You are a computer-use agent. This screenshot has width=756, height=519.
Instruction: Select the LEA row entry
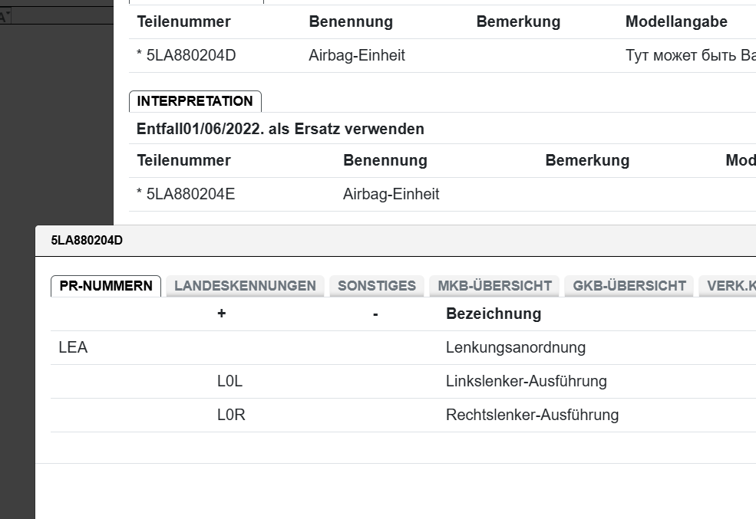pyautogui.click(x=73, y=347)
